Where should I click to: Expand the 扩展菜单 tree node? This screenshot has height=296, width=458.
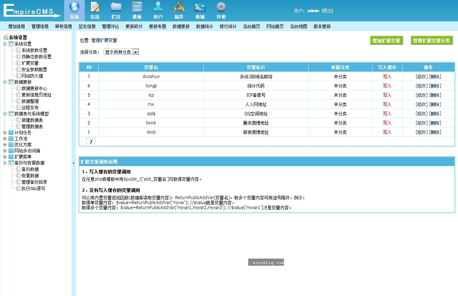pos(5,157)
